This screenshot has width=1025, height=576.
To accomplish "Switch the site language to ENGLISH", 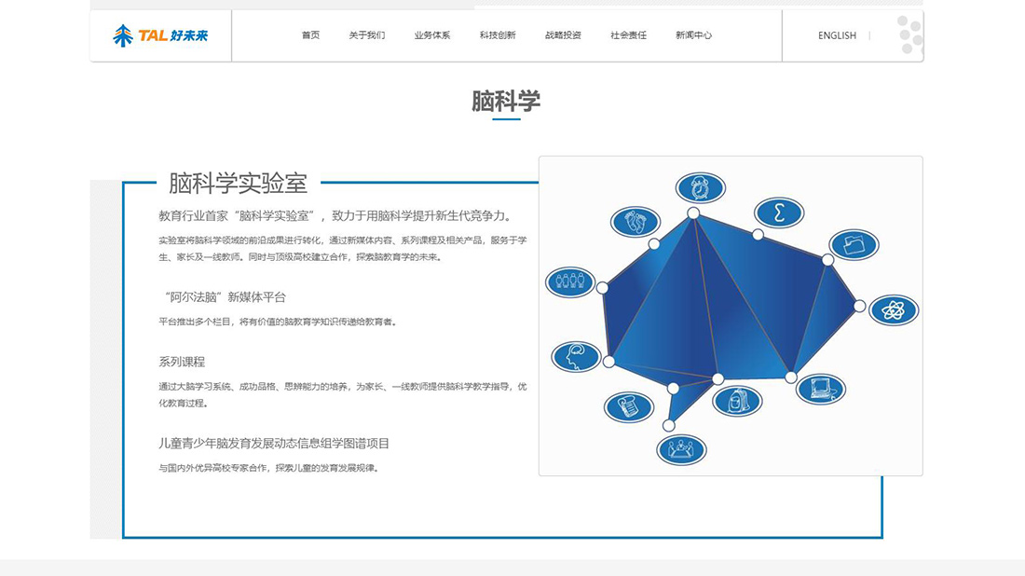I will [836, 35].
